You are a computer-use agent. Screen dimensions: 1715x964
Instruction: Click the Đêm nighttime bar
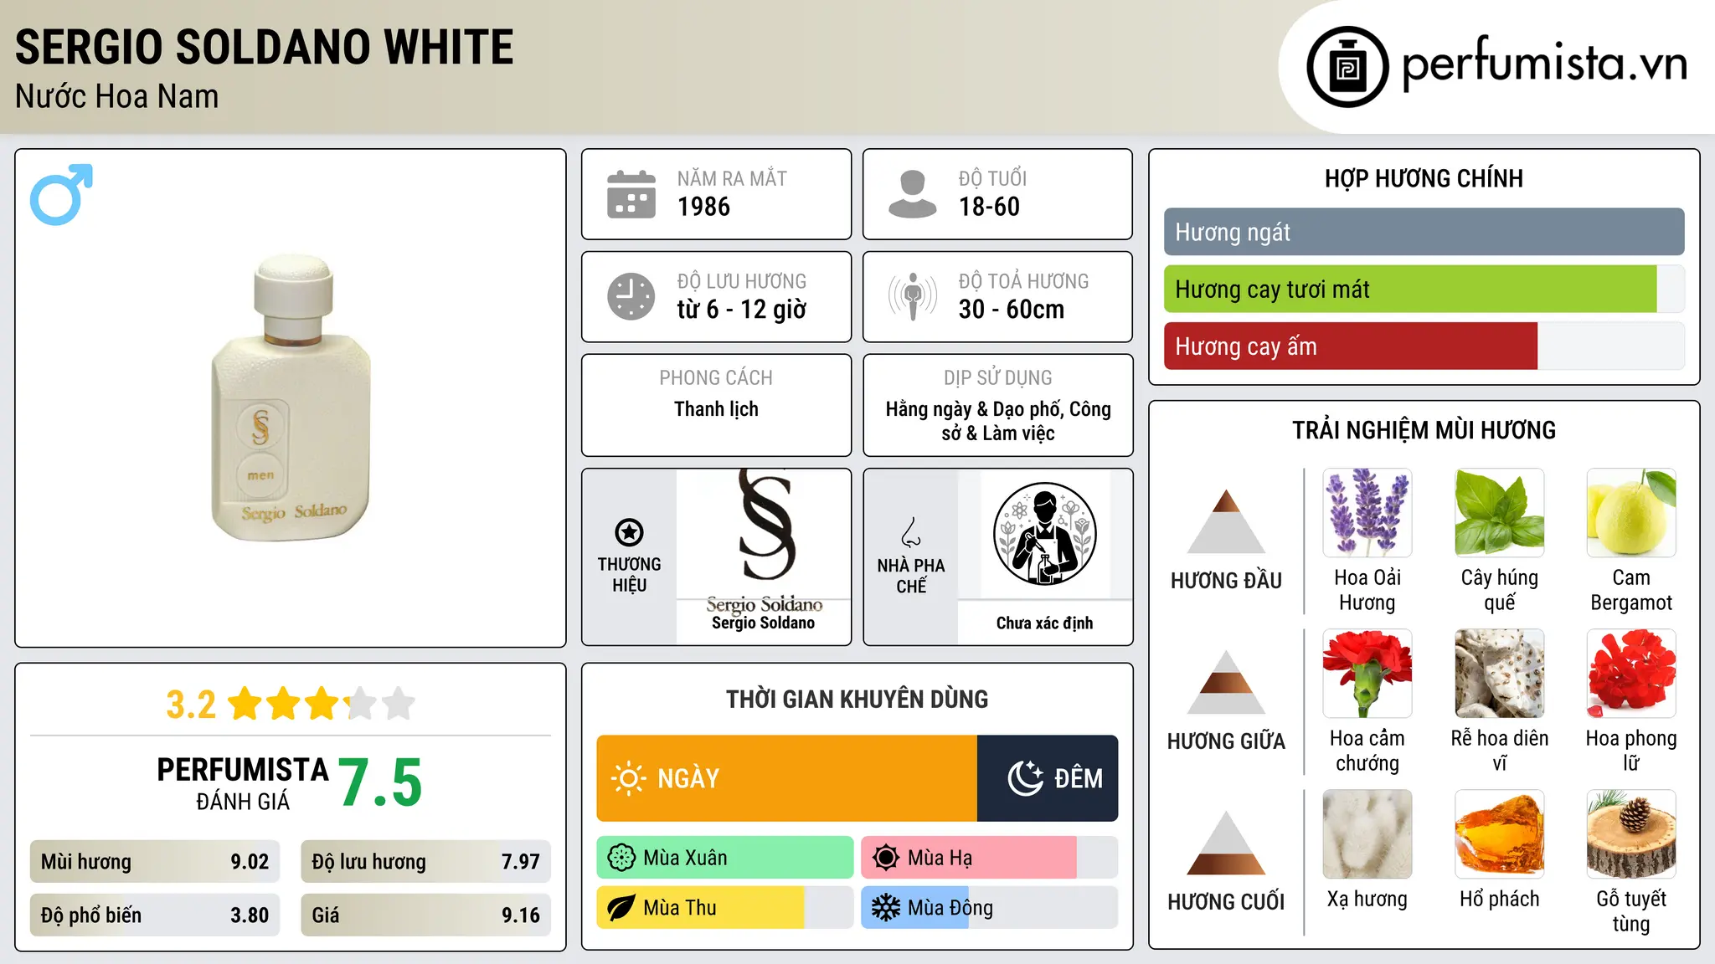tap(1048, 778)
